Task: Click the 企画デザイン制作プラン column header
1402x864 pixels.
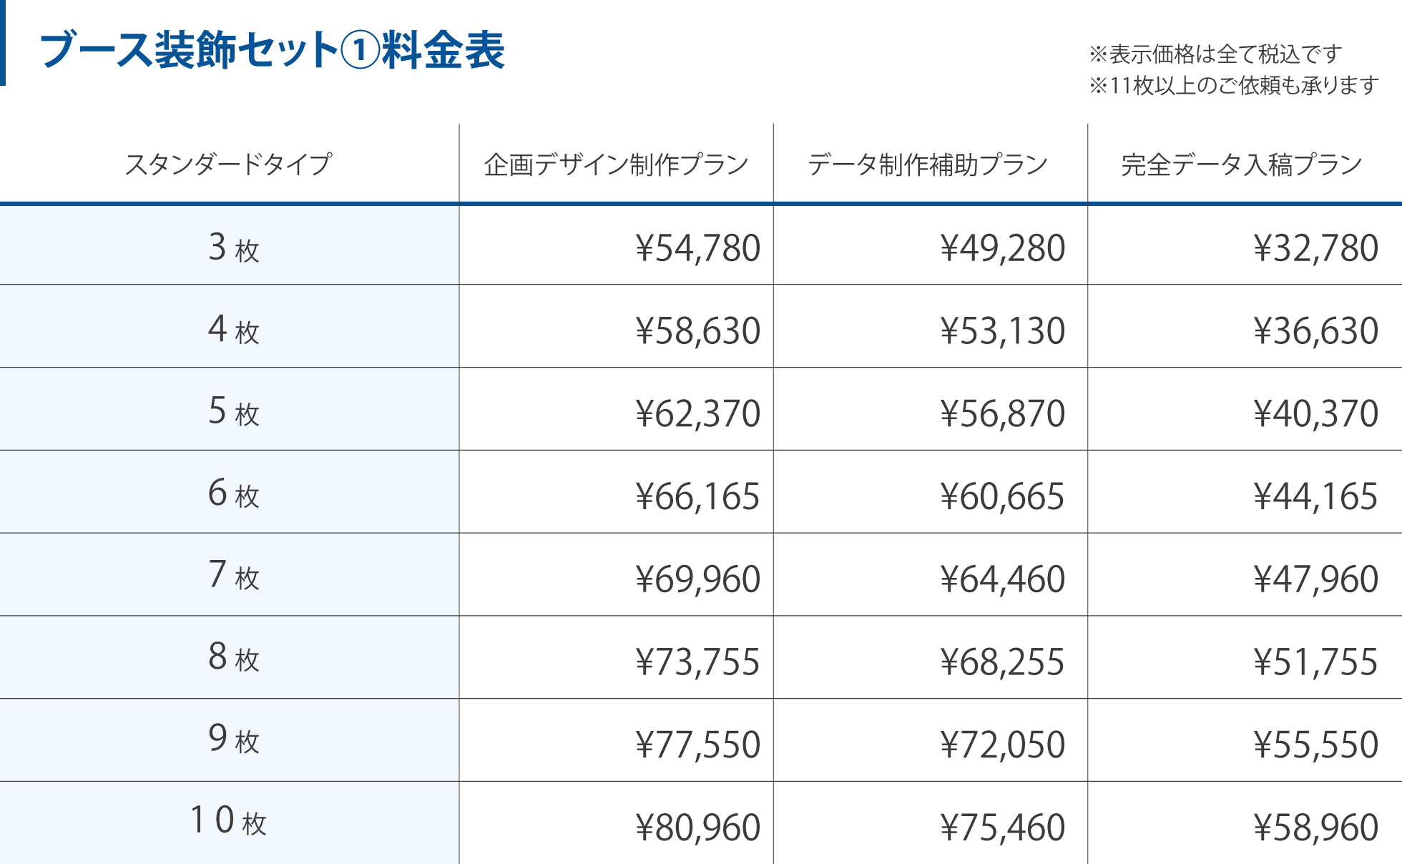Action: tap(616, 165)
